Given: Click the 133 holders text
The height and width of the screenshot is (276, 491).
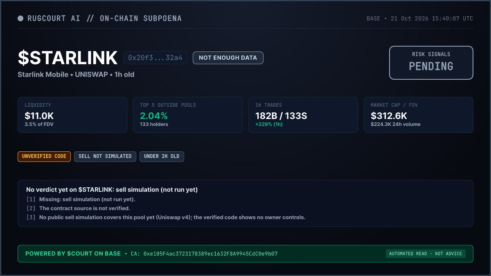Looking at the screenshot, I should pos(154,124).
